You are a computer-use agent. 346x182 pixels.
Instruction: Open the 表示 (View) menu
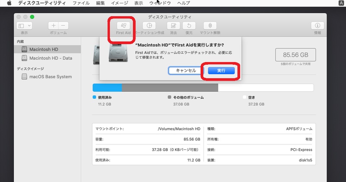click(138, 3)
